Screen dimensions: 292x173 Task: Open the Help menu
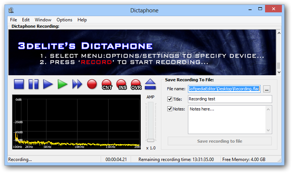click(82, 20)
